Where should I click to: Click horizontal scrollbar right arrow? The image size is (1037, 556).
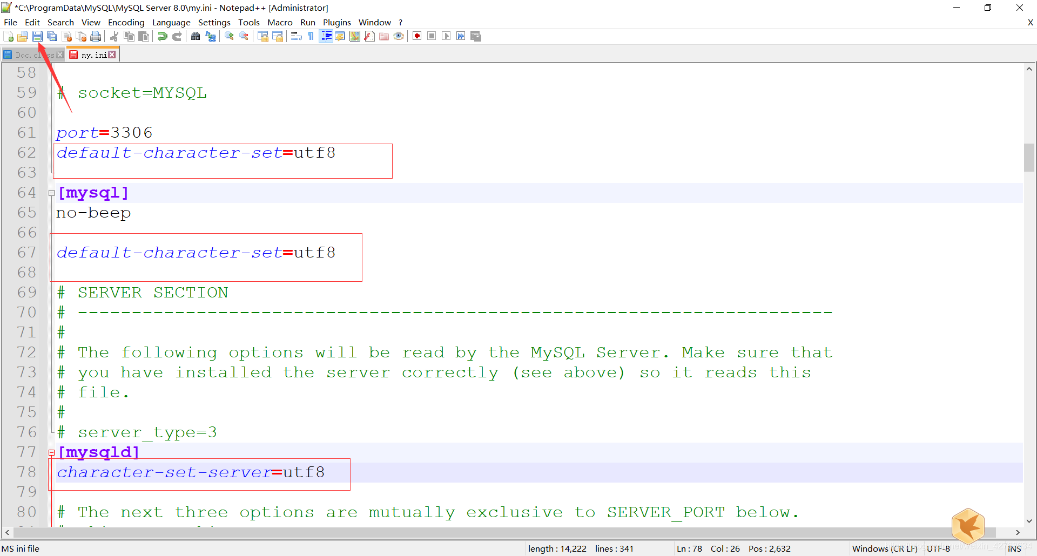click(x=1018, y=532)
